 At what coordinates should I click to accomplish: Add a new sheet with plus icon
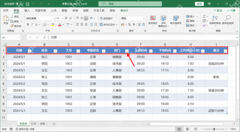tap(54, 124)
